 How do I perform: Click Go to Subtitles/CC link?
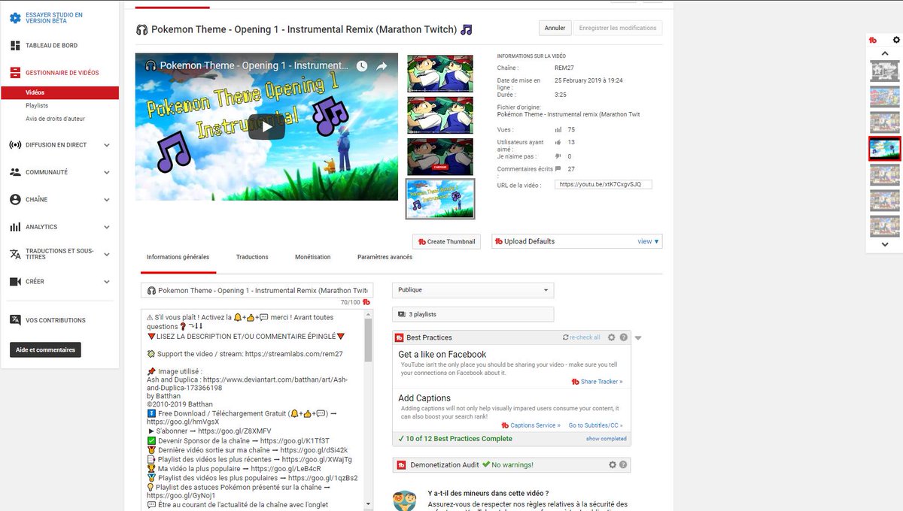point(596,425)
